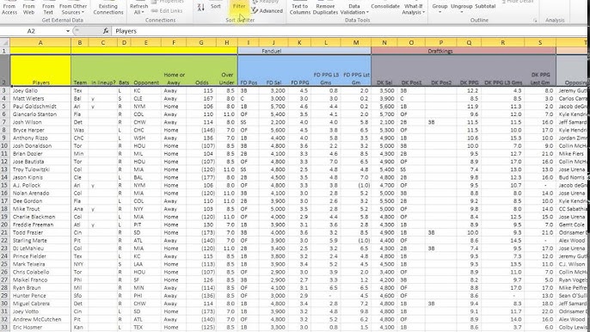Click Paul Goldschmidt's FD Sal 5,700 cell
The image size is (590, 332).
click(273, 107)
